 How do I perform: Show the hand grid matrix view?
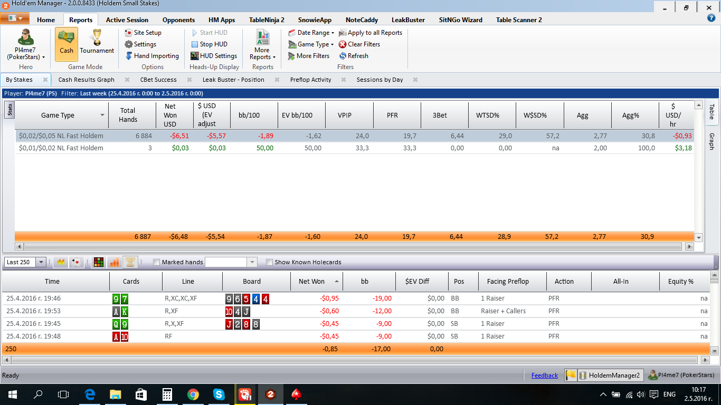pyautogui.click(x=98, y=262)
